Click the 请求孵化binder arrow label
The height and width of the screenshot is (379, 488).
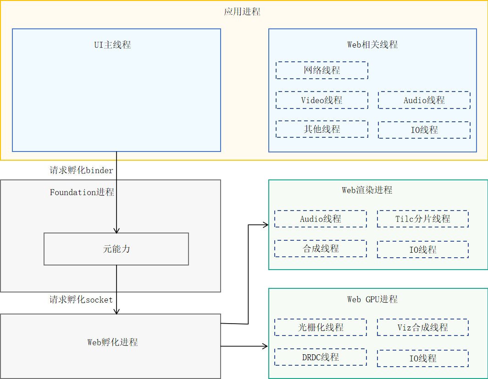coord(81,170)
